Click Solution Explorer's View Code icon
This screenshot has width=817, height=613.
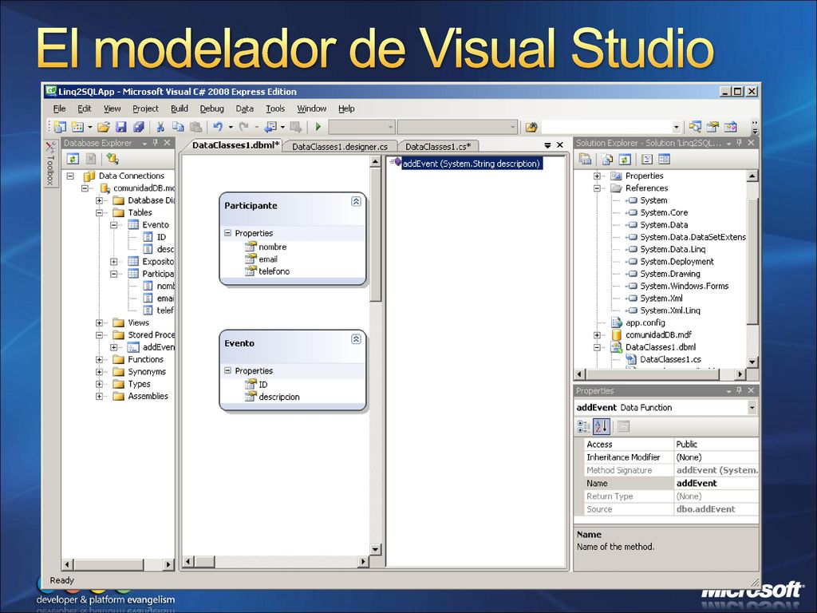[x=646, y=159]
